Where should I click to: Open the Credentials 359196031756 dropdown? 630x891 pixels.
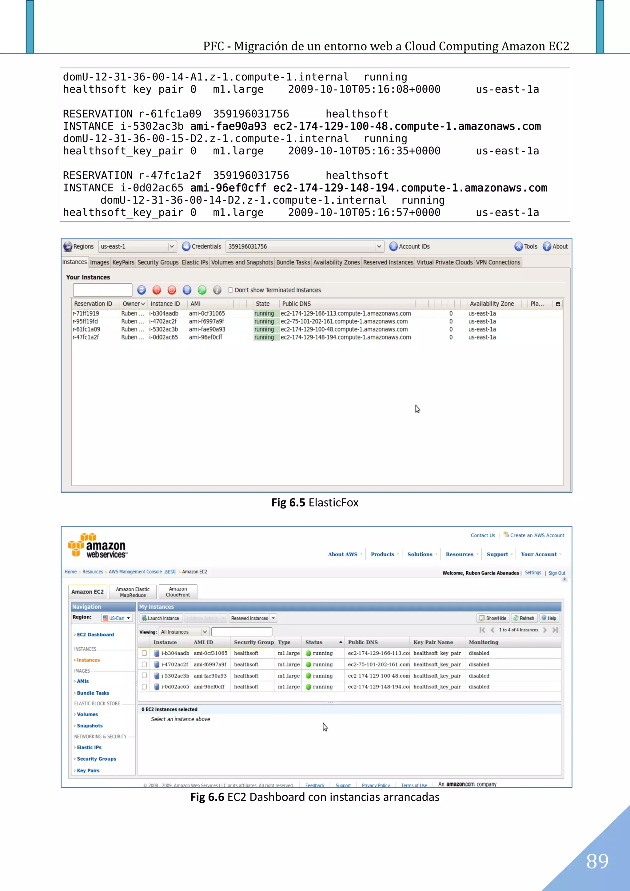point(305,246)
